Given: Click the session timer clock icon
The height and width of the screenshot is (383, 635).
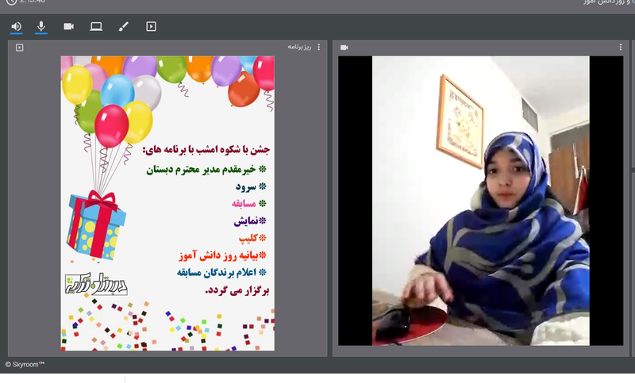Looking at the screenshot, I should point(11,2).
